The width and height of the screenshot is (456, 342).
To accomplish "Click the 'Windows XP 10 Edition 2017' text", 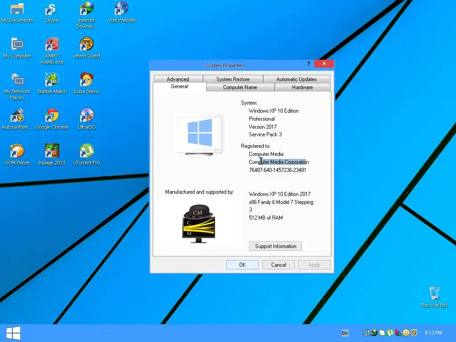I will 280,194.
